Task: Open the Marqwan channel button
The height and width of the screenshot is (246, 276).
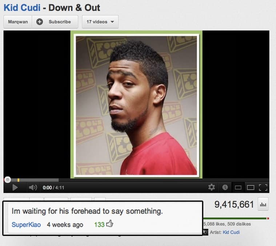Action: tap(18, 22)
